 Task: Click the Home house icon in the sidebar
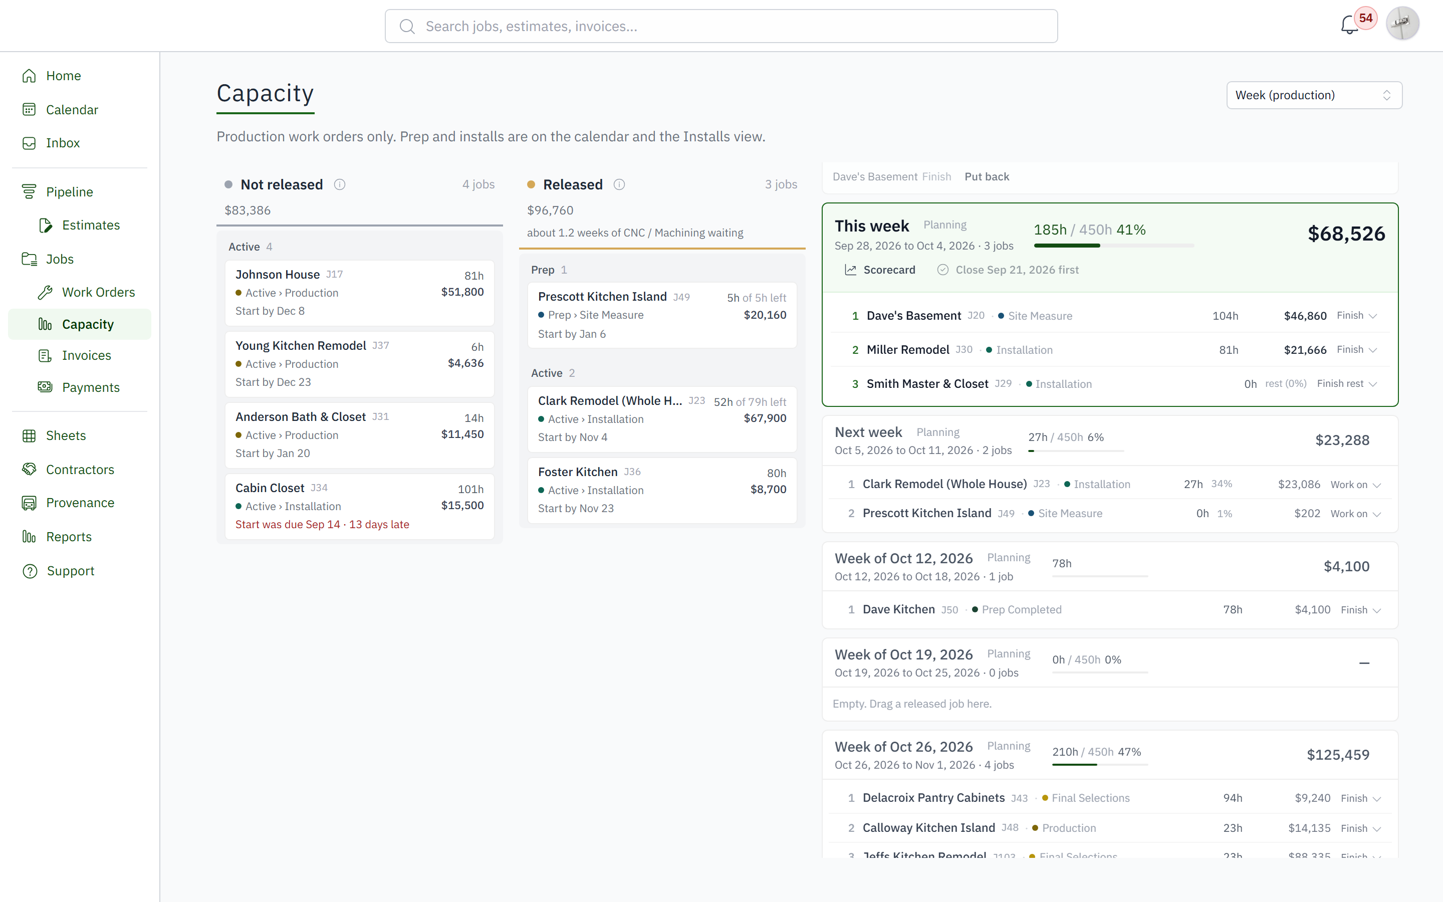pyautogui.click(x=29, y=76)
